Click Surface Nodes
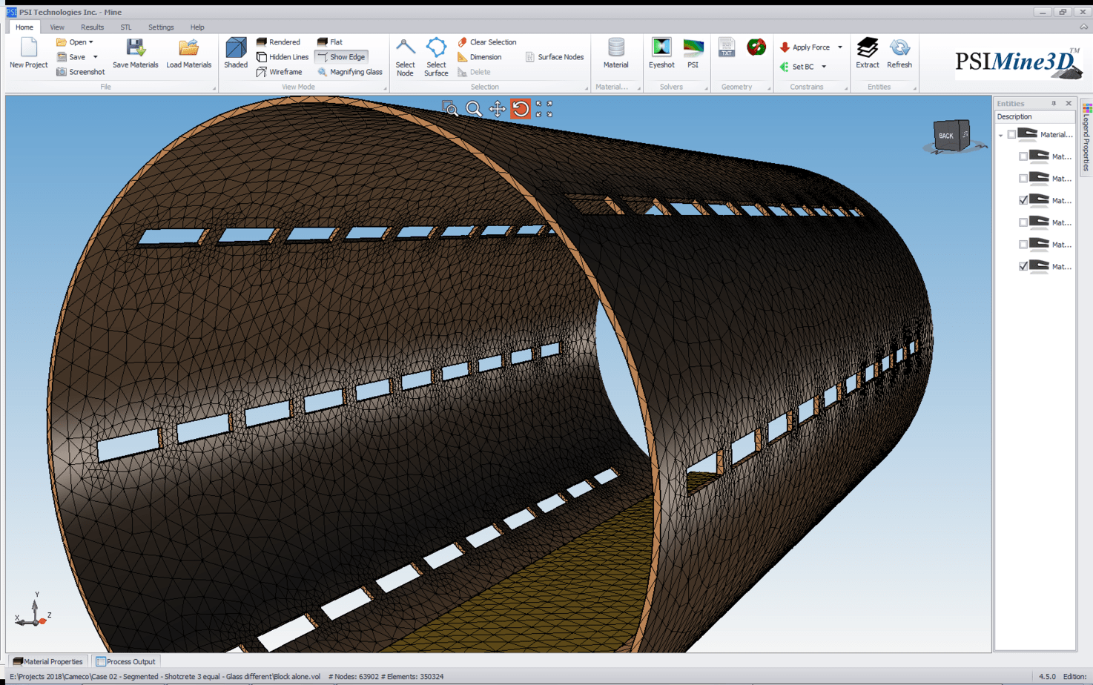 coord(554,57)
